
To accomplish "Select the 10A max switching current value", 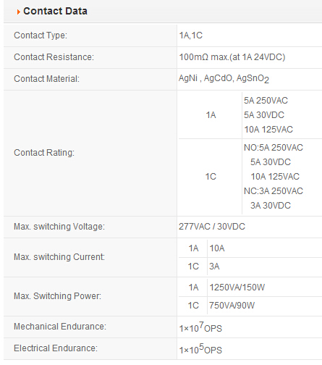I will click(x=217, y=248).
